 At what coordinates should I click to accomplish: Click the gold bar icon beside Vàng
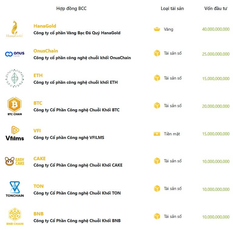click(157, 29)
